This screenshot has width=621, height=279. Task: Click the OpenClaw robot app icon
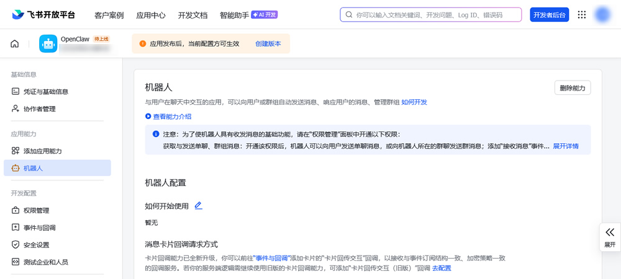click(48, 43)
